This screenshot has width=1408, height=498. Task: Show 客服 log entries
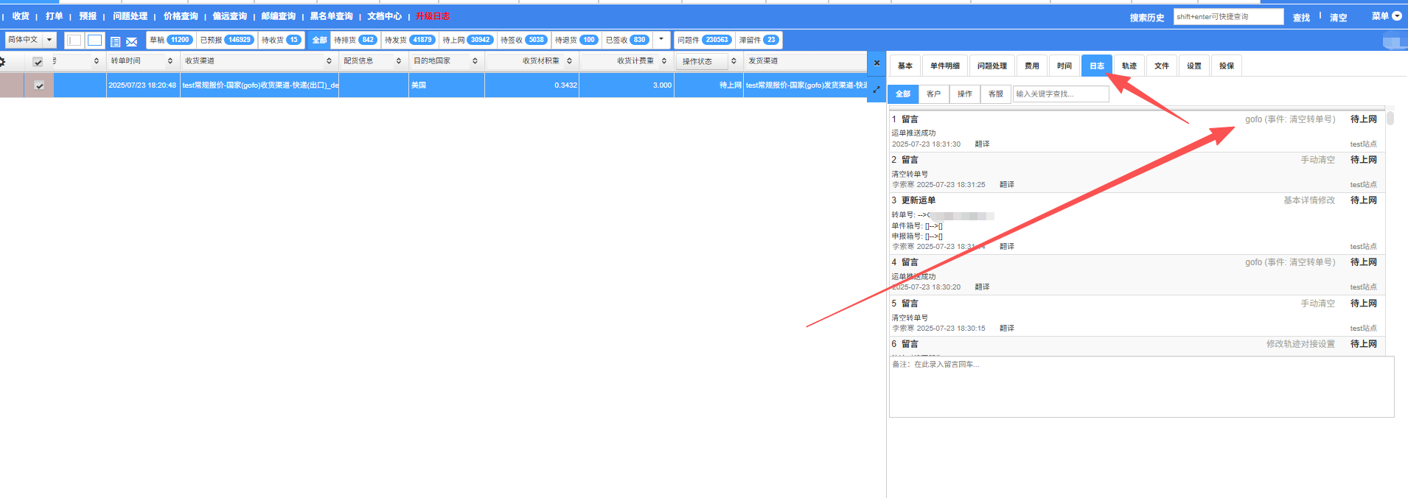click(x=996, y=94)
